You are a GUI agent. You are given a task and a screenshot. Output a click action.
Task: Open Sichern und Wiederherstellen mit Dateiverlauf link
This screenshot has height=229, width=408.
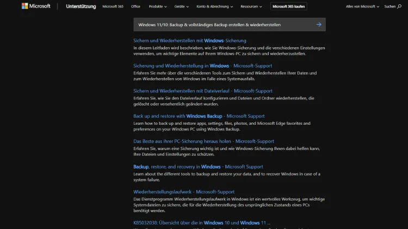coord(203,91)
